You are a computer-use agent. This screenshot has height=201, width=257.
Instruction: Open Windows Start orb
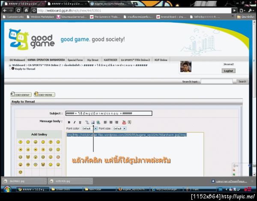pos(7,189)
